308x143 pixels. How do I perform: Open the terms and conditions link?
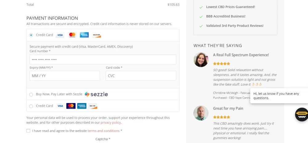(x=103, y=131)
